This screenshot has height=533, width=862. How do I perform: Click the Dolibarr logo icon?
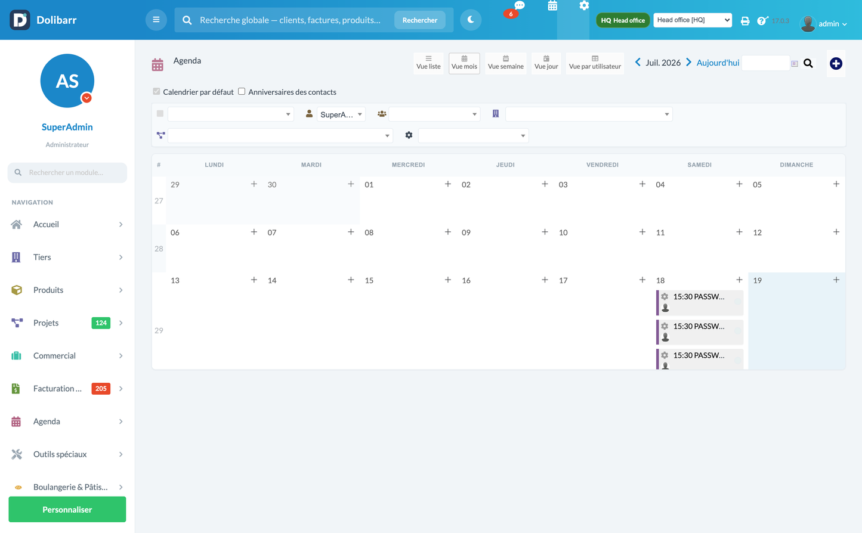tap(20, 20)
